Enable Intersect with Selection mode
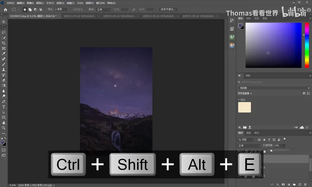Screen dimensions: 312x187 click(41, 9)
